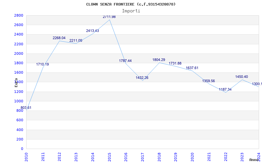Click x-axis year 2021

[209, 157]
